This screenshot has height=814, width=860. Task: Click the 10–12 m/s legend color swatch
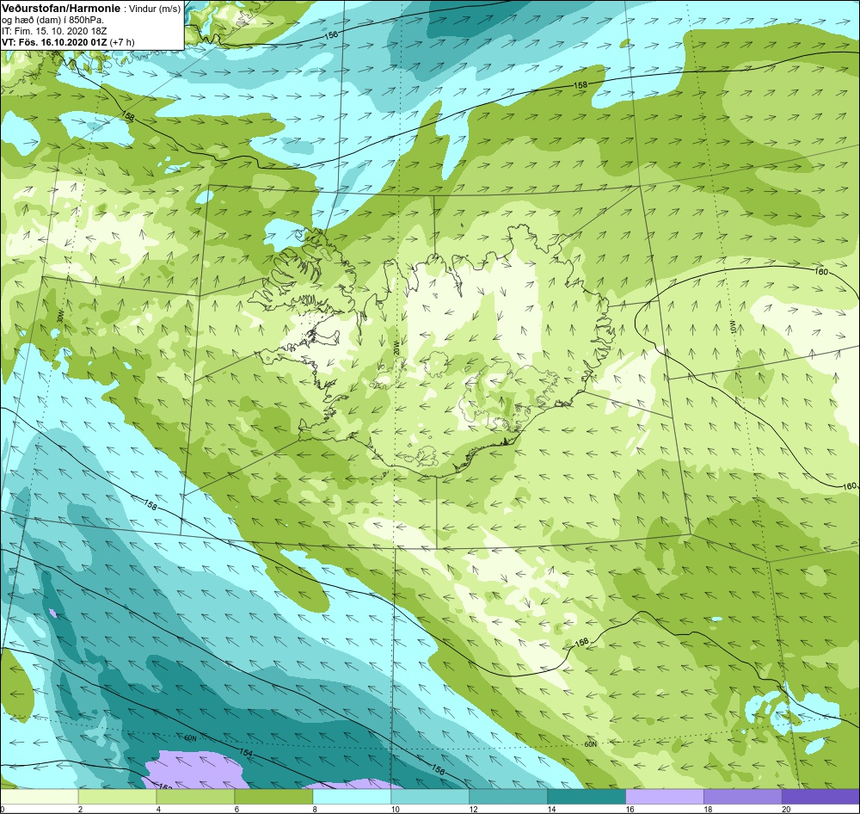(430, 797)
